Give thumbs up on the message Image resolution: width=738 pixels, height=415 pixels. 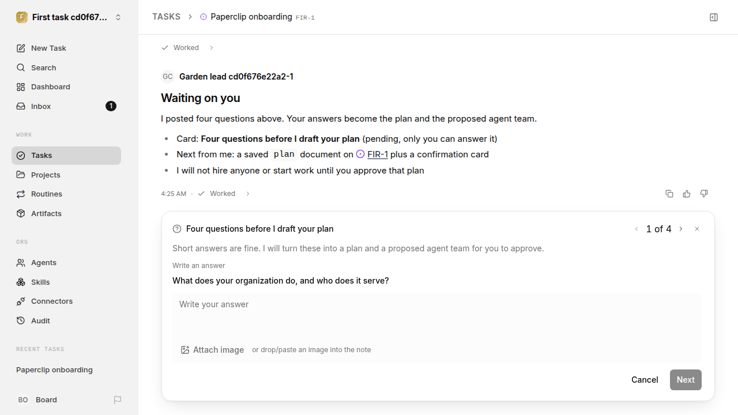687,194
